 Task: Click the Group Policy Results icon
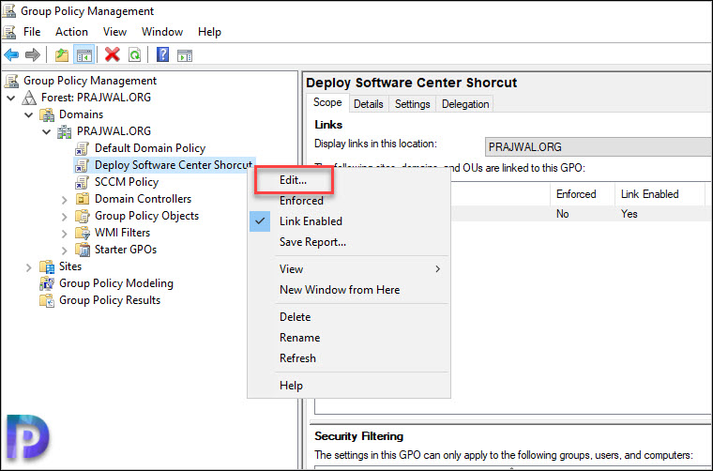pos(47,300)
